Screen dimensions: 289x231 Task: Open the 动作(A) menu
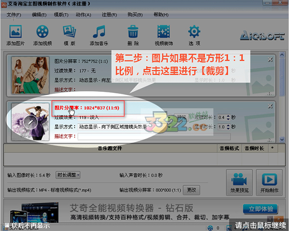tap(83, 15)
